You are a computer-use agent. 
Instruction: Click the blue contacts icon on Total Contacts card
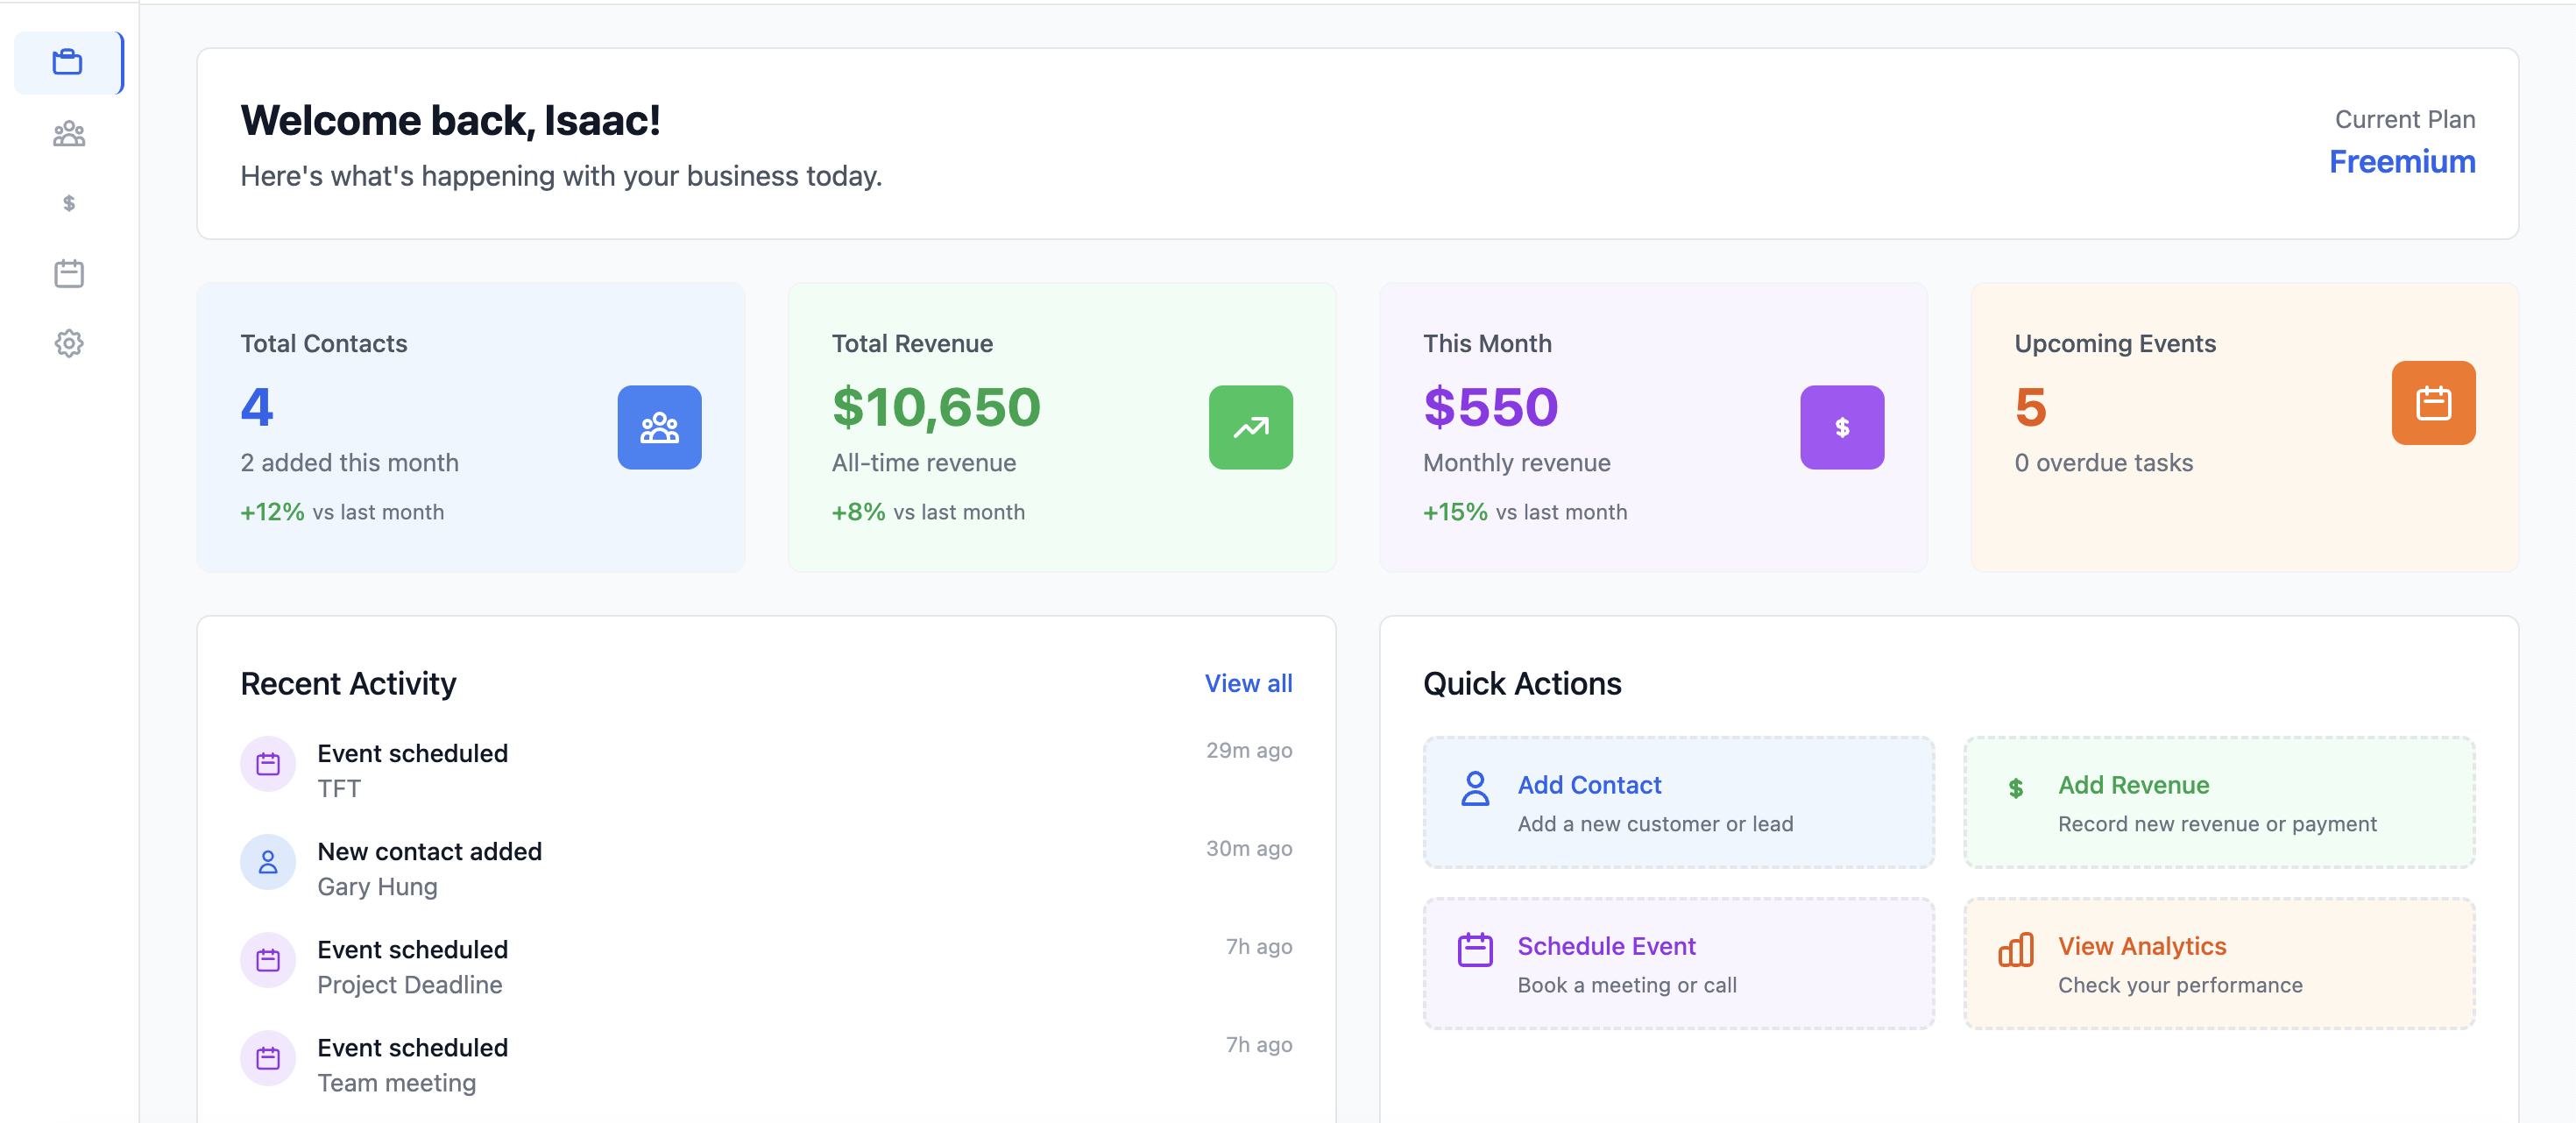[659, 428]
